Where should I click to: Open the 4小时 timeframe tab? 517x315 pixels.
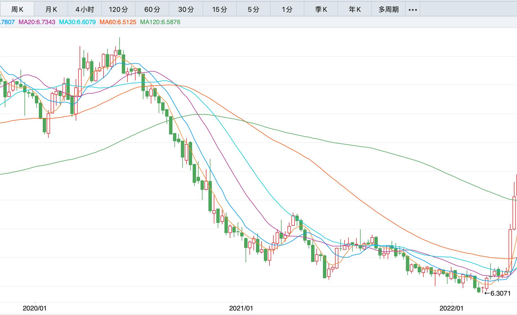click(85, 10)
